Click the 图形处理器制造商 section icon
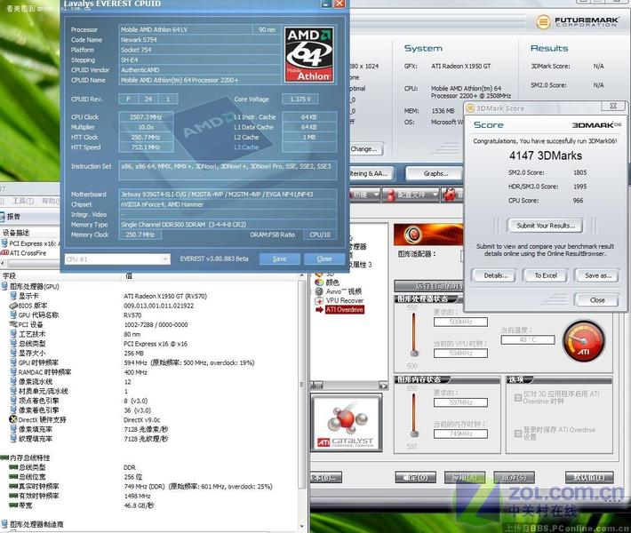 pyautogui.click(x=4, y=524)
